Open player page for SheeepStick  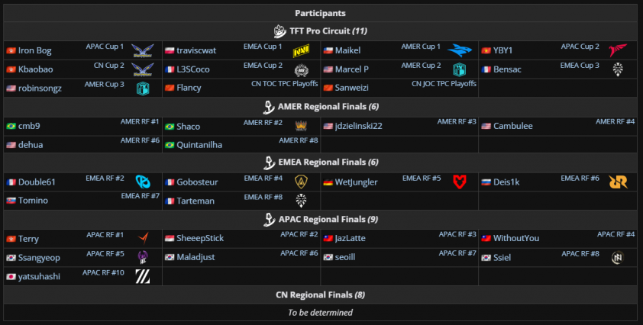tap(200, 239)
